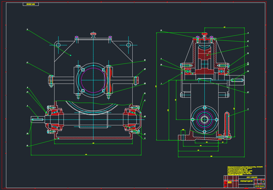Screen dimensions: 273x190
Task: Select the breather cap atop the left view
Action: click(93, 34)
